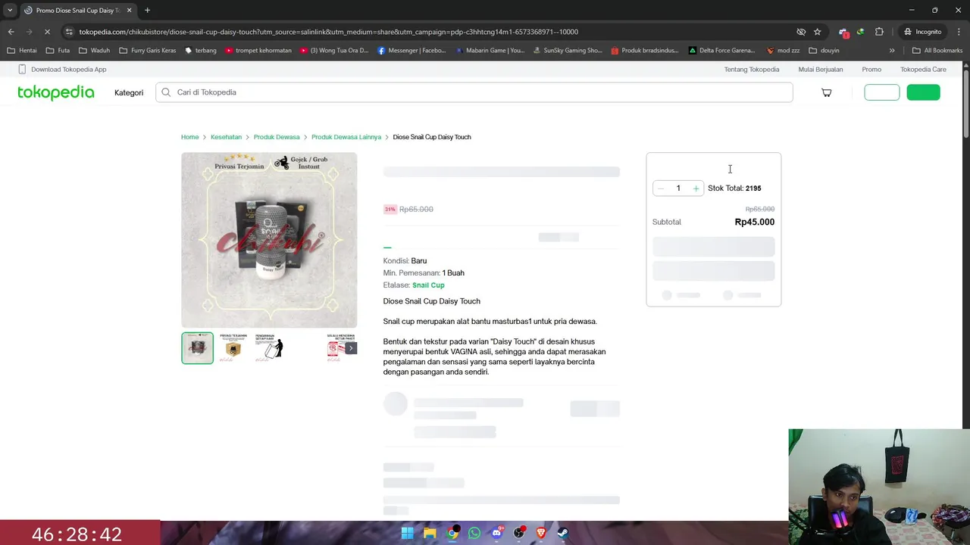The height and width of the screenshot is (545, 970).
Task: Click the third-party cookies eye icon
Action: (x=801, y=32)
